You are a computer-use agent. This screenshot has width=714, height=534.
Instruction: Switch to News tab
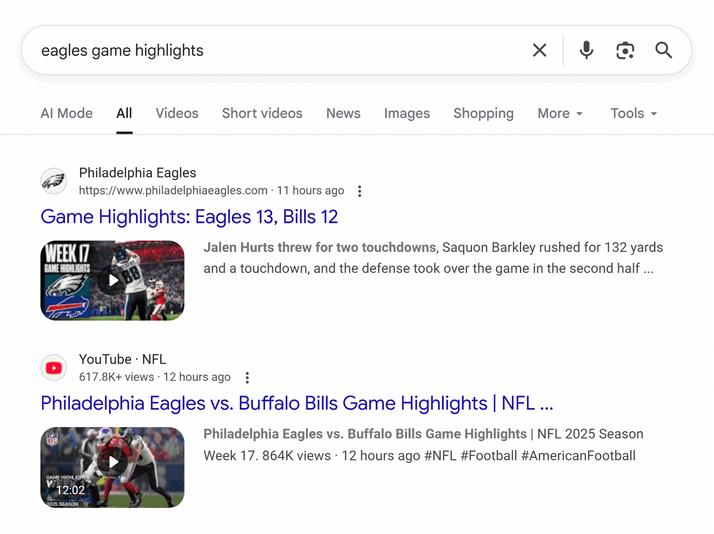343,113
